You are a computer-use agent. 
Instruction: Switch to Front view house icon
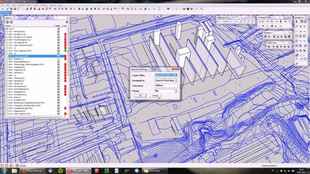[x=111, y=9]
